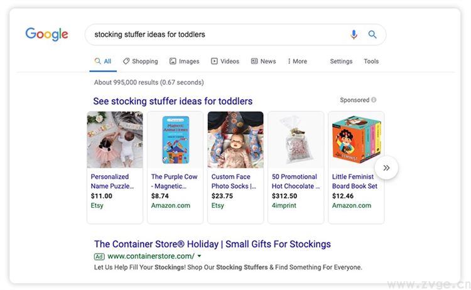The height and width of the screenshot is (290, 471).
Task: Open the Purple Cow Magnetic game image
Action: coord(175,139)
